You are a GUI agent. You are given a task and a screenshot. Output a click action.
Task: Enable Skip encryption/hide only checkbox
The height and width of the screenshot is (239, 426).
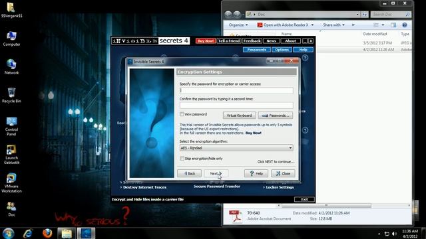(182, 158)
